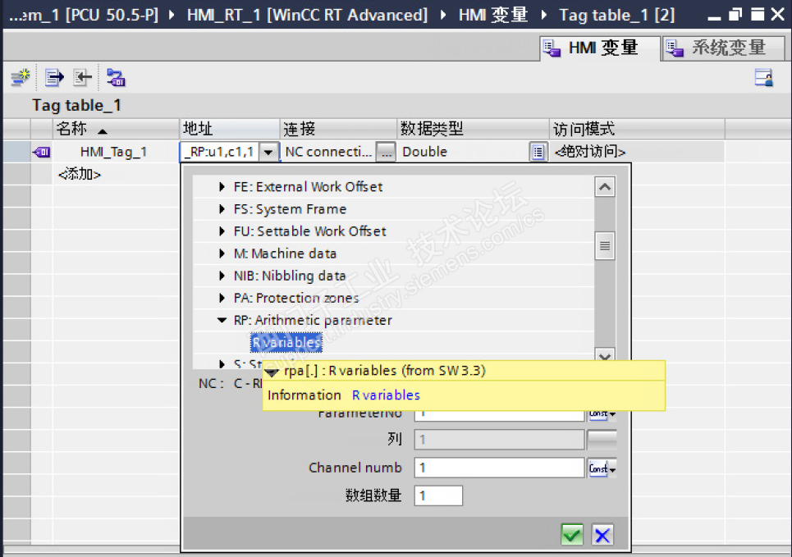Click the 数据类型 column header
The image size is (792, 557).
point(473,130)
